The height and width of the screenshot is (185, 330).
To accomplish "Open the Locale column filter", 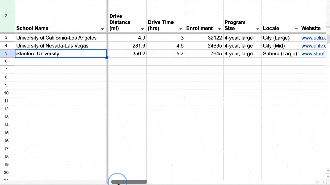I will (296, 28).
